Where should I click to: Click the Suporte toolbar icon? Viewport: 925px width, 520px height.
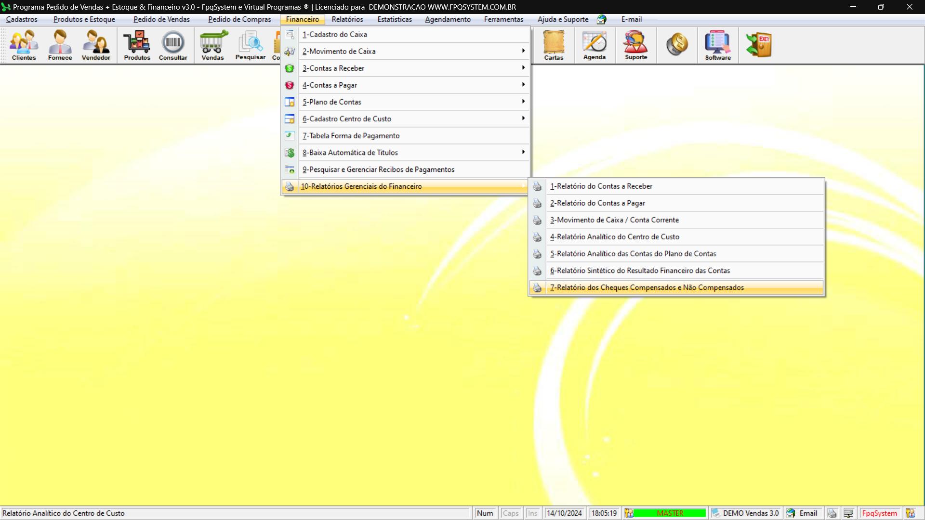click(x=635, y=45)
